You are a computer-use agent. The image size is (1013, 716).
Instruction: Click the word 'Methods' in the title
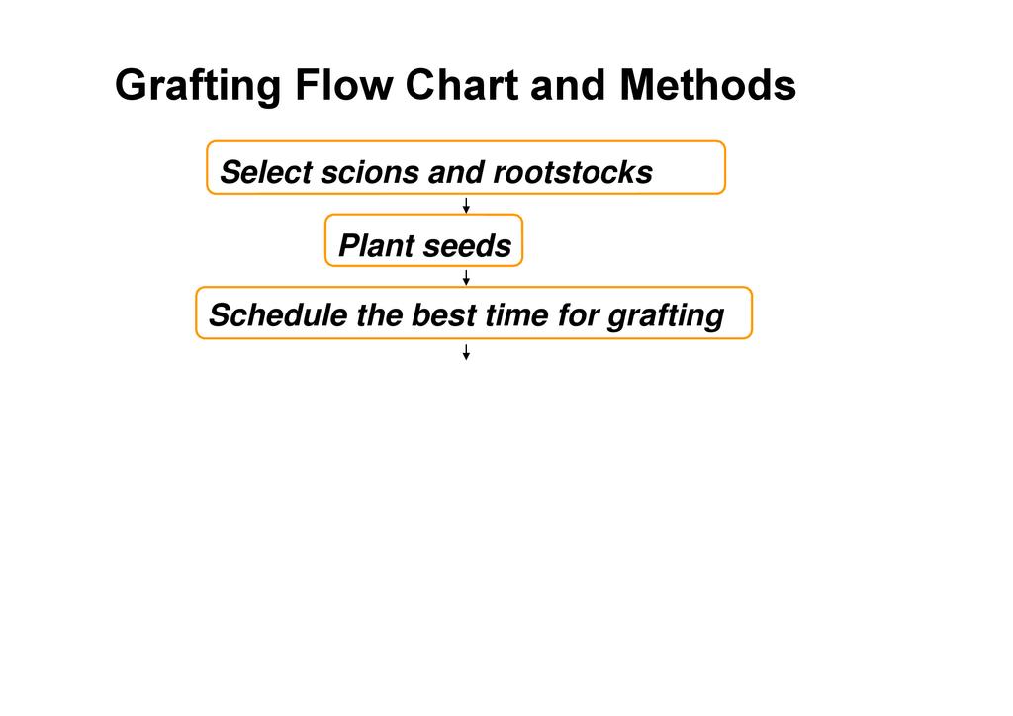pos(707,86)
